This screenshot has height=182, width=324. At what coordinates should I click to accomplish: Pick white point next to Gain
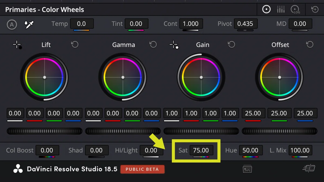pyautogui.click(x=174, y=45)
